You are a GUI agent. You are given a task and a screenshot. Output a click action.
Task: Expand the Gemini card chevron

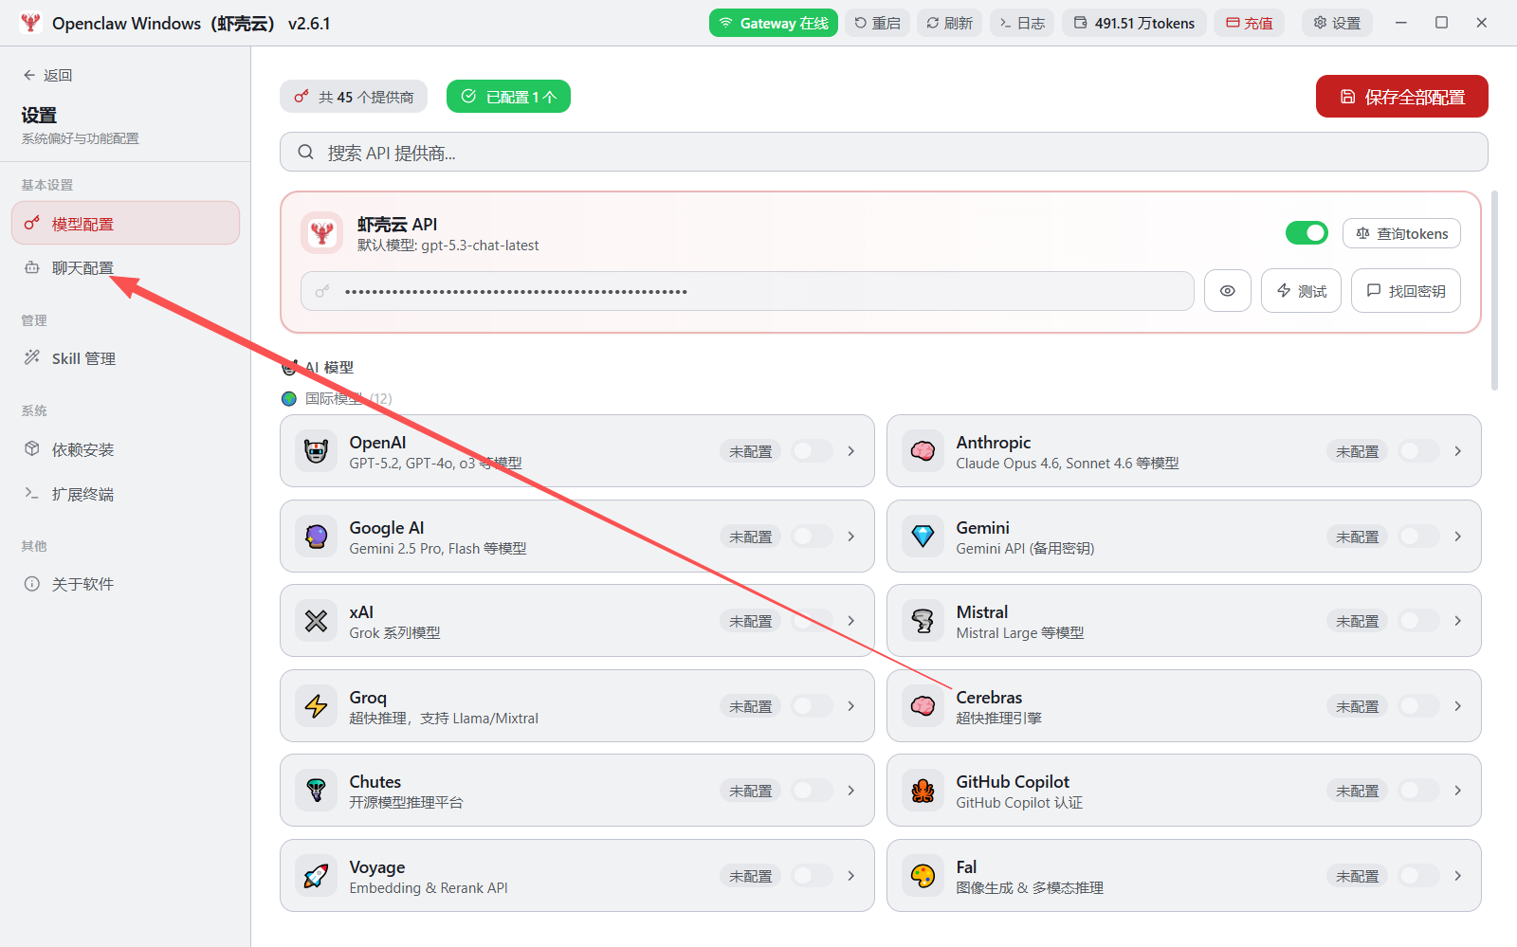pyautogui.click(x=1458, y=537)
